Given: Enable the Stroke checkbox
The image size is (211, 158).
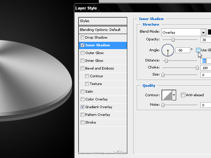Looking at the screenshot, I should tap(82, 123).
